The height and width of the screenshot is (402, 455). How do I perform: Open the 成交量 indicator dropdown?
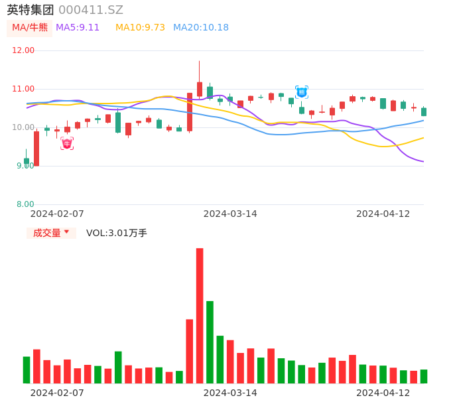[x=51, y=233]
